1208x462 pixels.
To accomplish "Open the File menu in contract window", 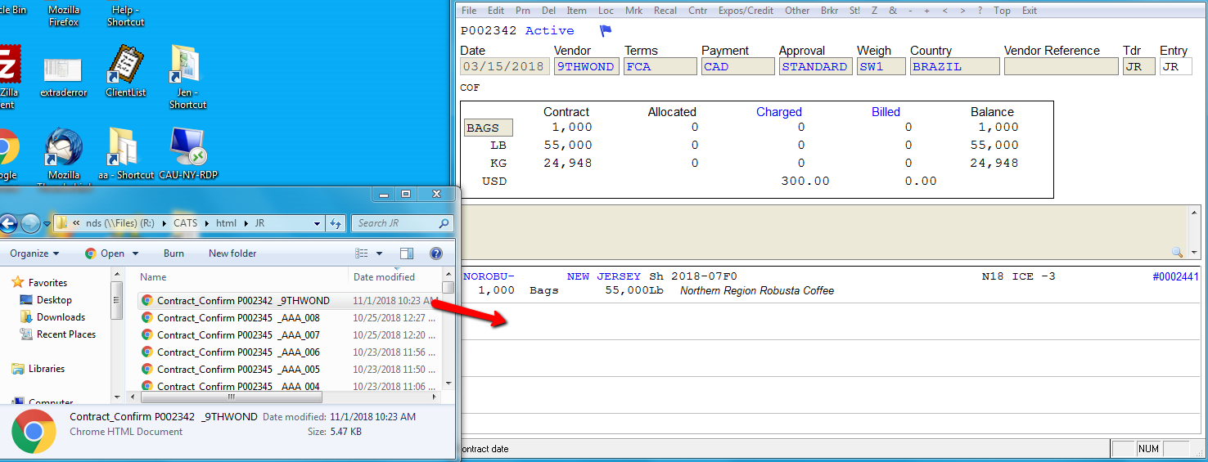I will click(469, 11).
